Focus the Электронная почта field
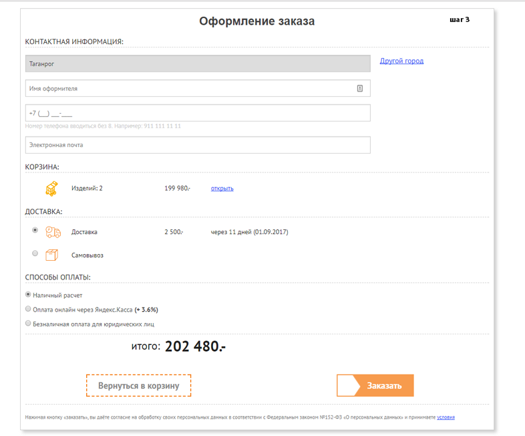Screen dimensions: 525x436 tap(197, 145)
